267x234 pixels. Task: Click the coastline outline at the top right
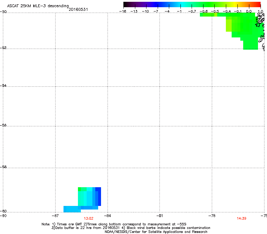pos(261,21)
